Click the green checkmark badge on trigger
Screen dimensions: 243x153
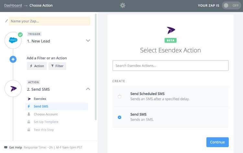[x=20, y=35]
